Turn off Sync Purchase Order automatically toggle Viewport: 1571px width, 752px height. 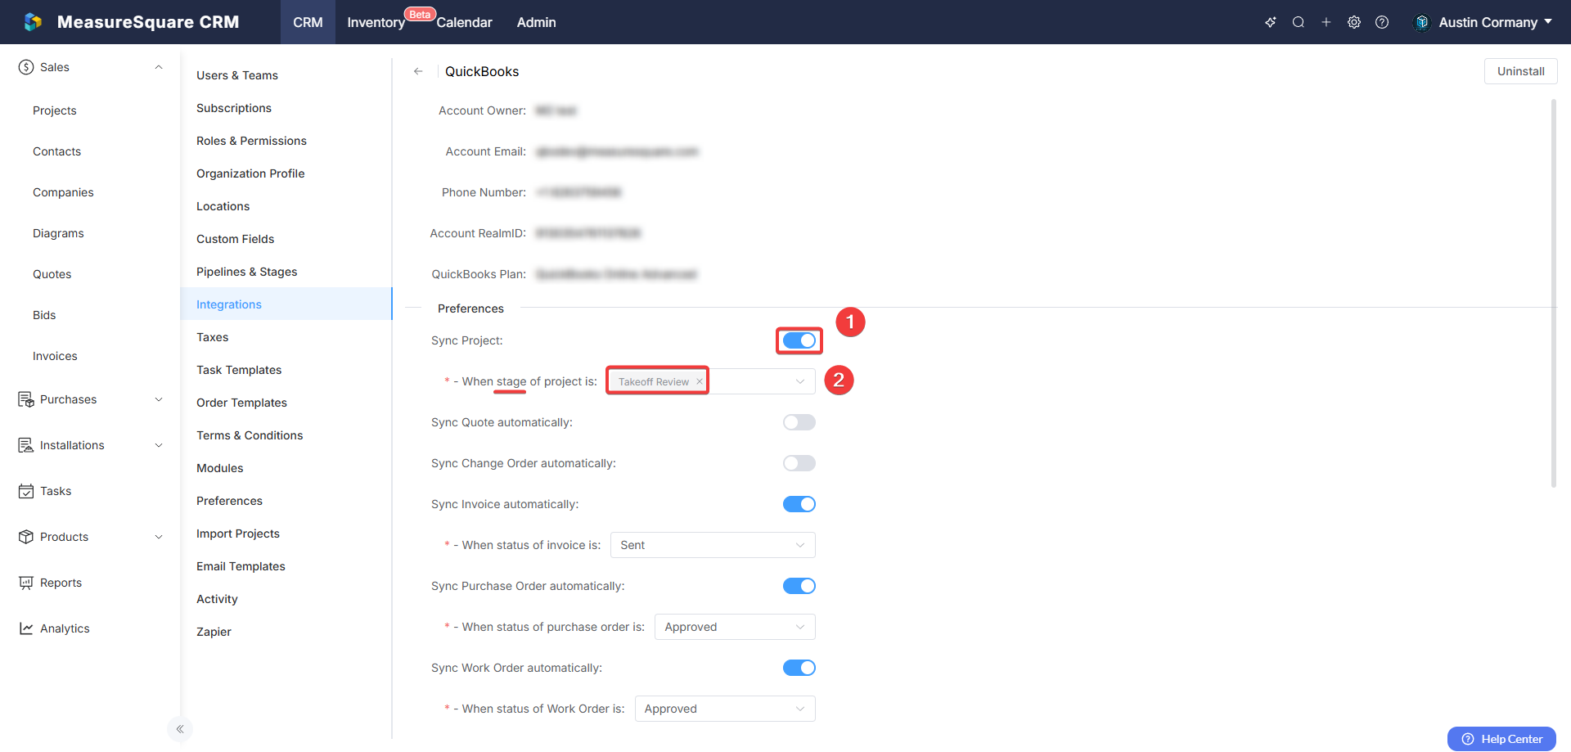coord(799,586)
